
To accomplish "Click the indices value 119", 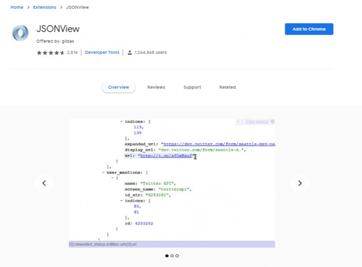I will click(x=137, y=127).
